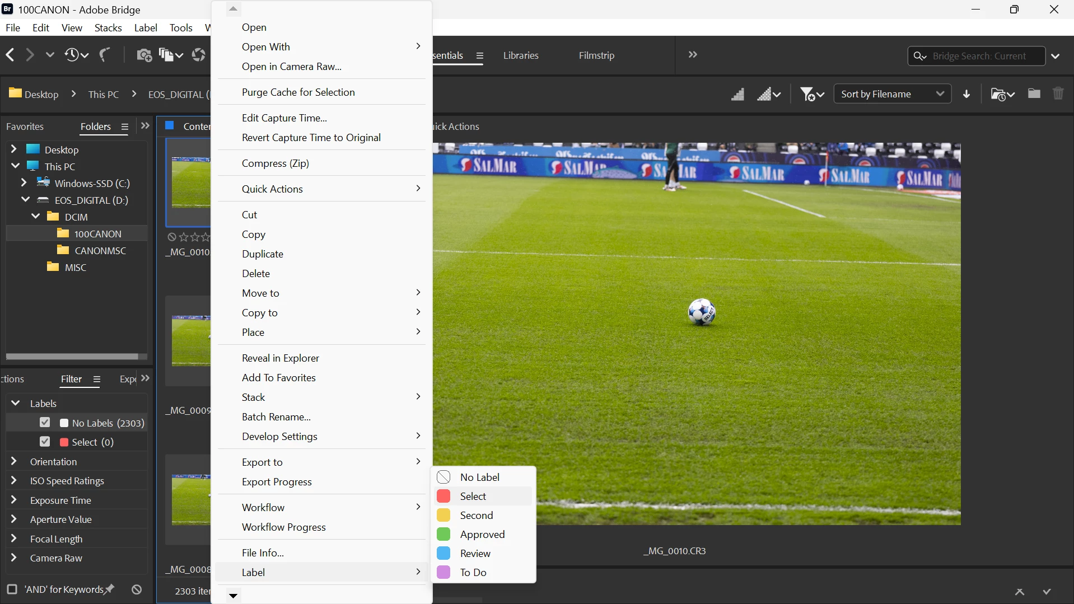Choose Open in Camera Raw from context menu
1074x604 pixels.
click(321, 67)
